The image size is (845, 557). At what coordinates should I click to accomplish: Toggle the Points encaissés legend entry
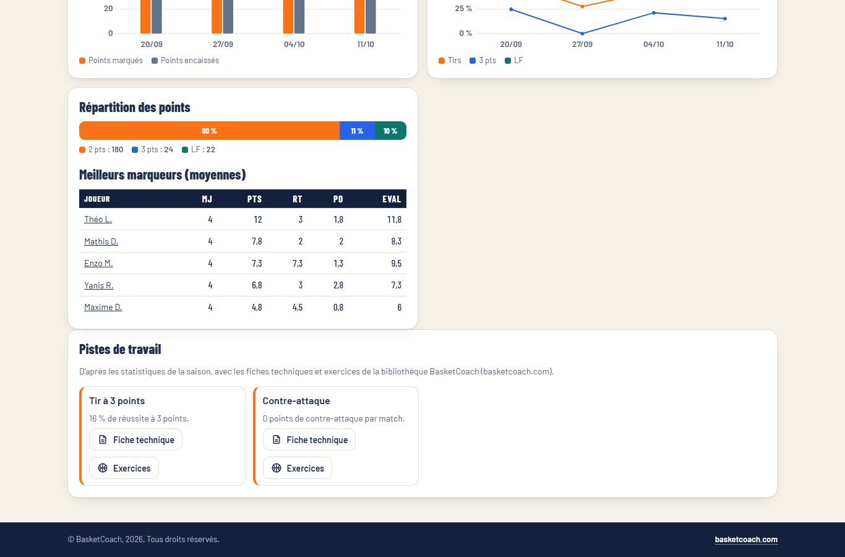pos(185,61)
